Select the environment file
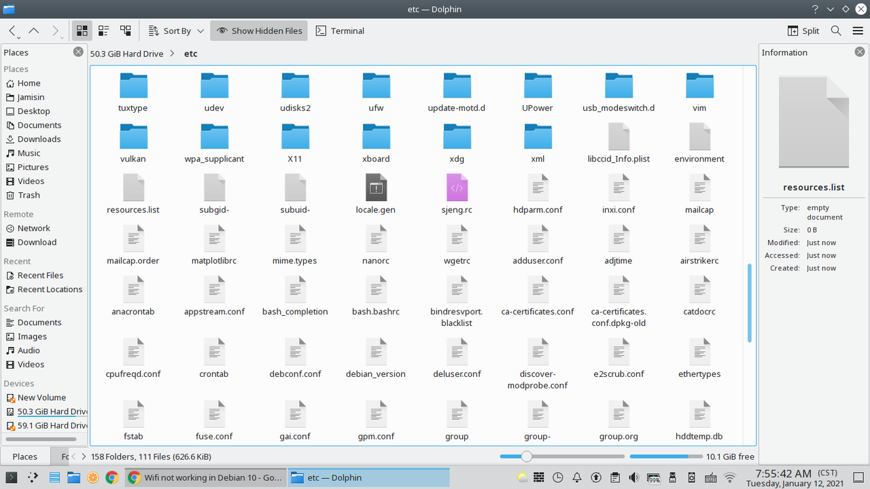 pos(699,143)
